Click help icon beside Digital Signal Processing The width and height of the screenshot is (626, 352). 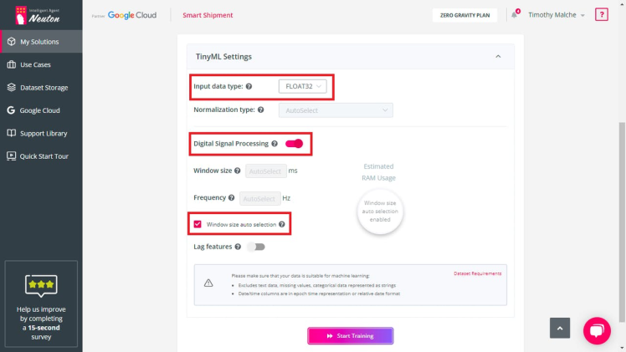(x=275, y=144)
